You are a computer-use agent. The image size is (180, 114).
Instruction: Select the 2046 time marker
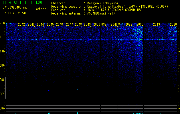(x=60, y=25)
